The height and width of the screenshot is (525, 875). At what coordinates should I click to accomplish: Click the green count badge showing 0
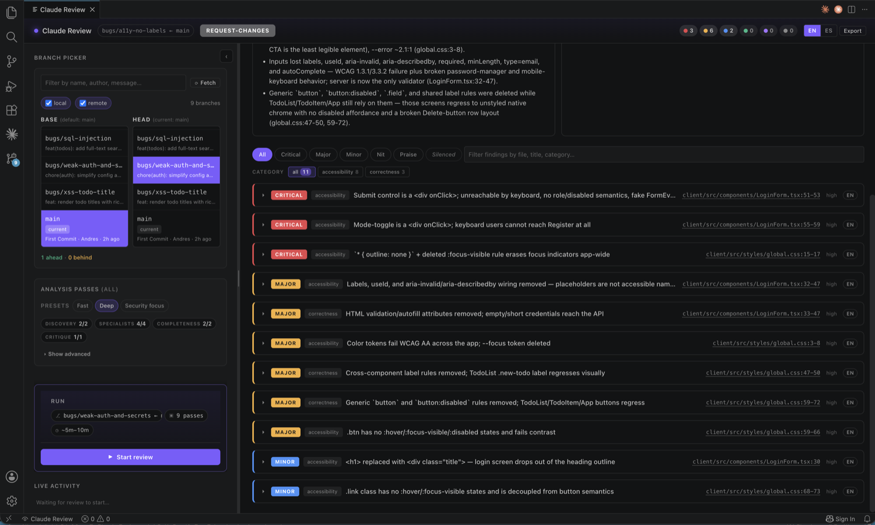click(749, 31)
